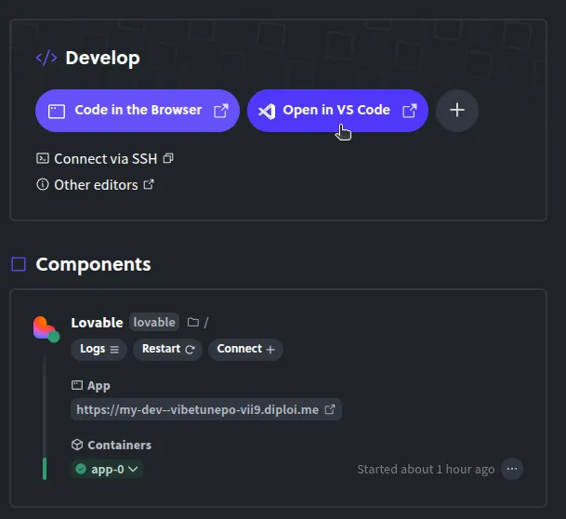Click external-link icon on Code in the Browser
Viewport: 566px width, 519px height.
(221, 111)
